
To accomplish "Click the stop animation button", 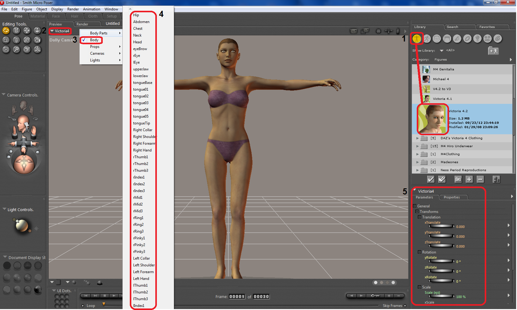I will 105,296.
